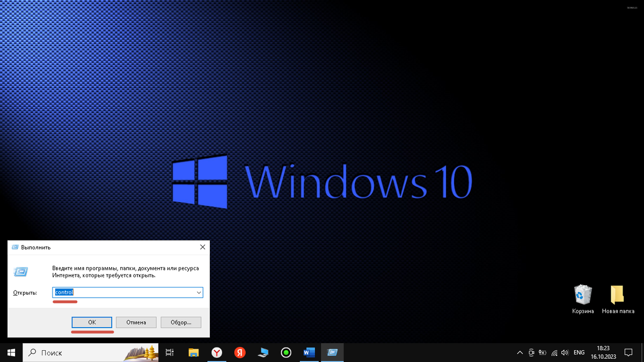Switch input language via ENG indicator

[579, 353]
